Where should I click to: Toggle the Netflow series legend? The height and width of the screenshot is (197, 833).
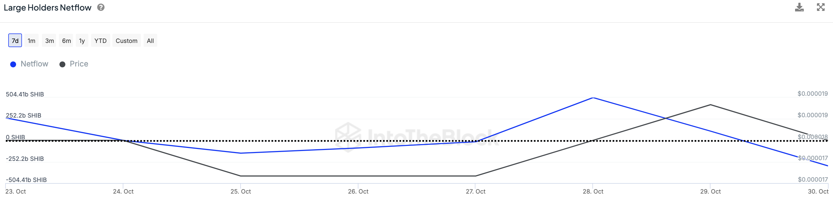pyautogui.click(x=34, y=64)
